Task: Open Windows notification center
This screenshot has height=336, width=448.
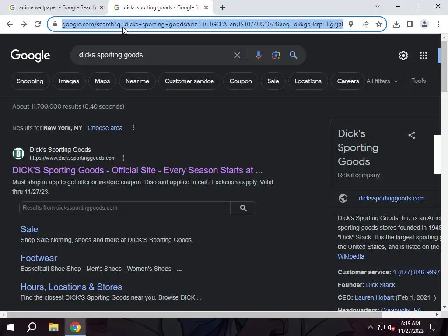Action: point(434,327)
